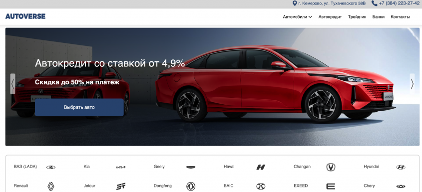Click the AUTOVERSE logo
This screenshot has width=422, height=192.
[25, 16]
